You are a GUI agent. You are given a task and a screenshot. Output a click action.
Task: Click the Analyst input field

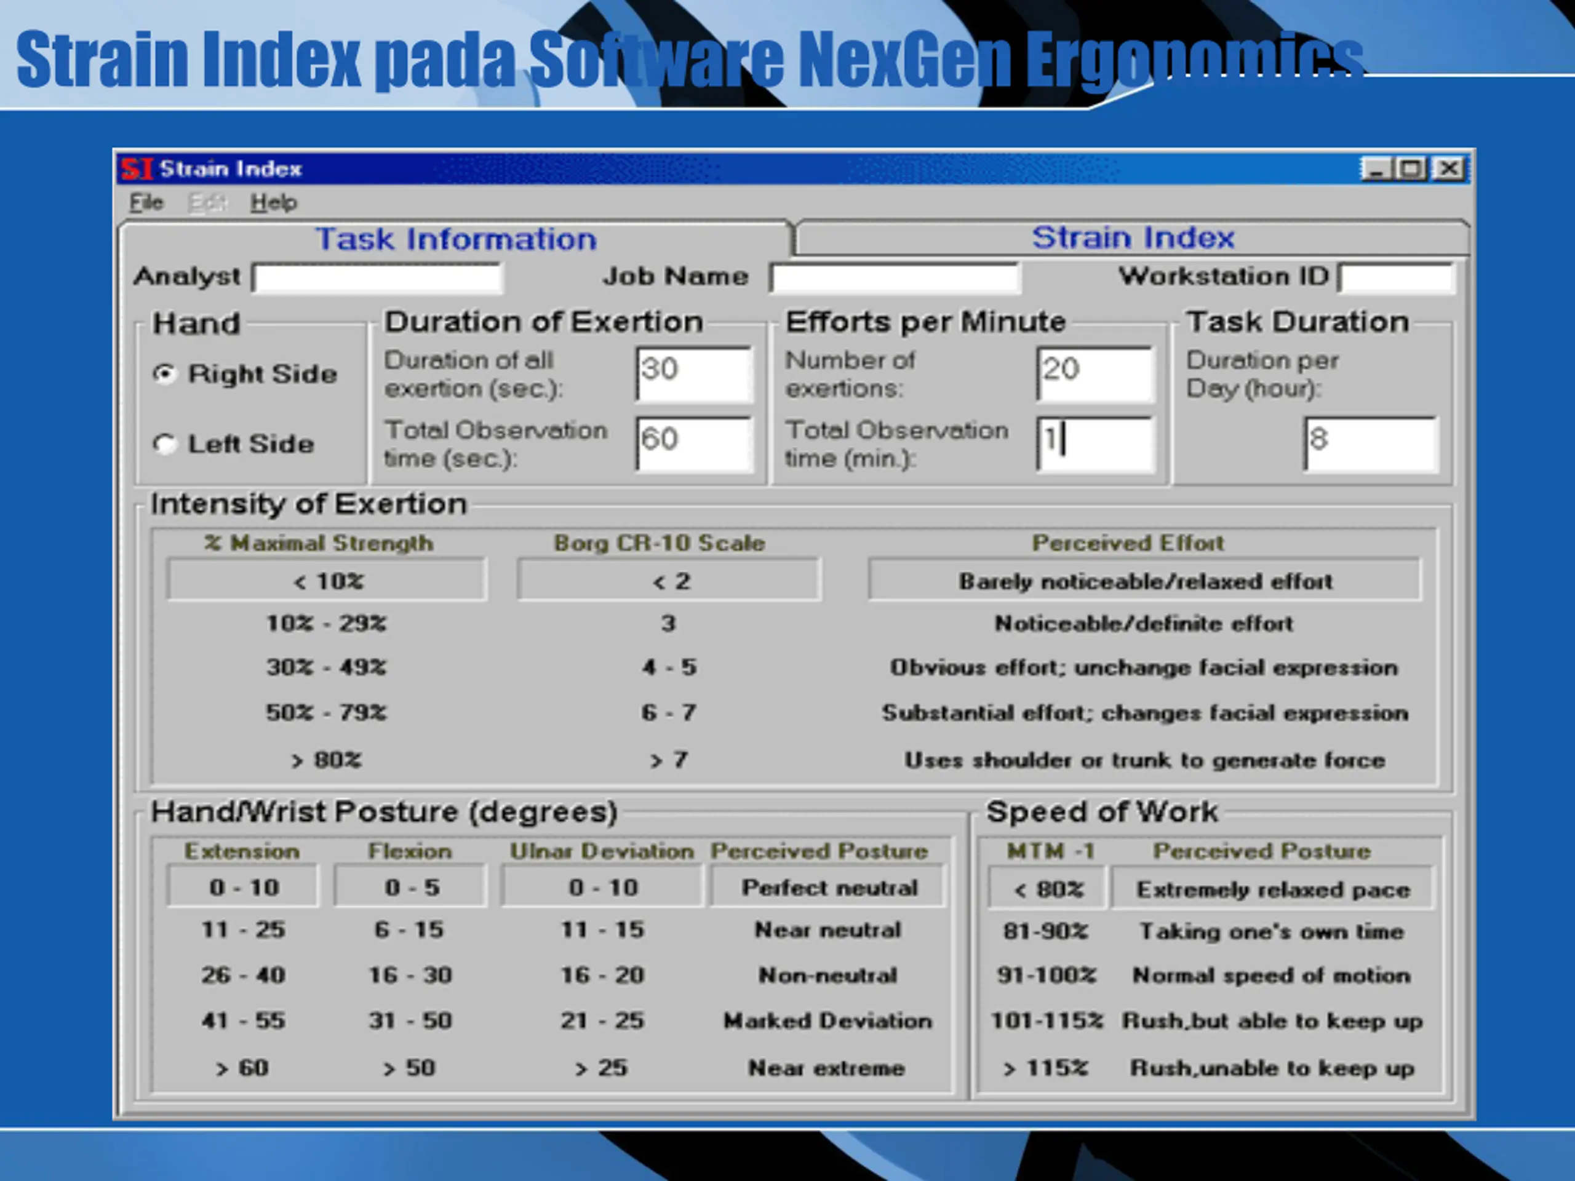377,277
